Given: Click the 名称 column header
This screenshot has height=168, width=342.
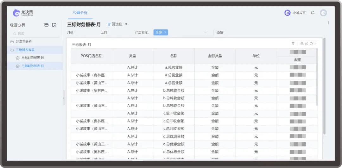Looking at the screenshot, I should pos(174,56).
